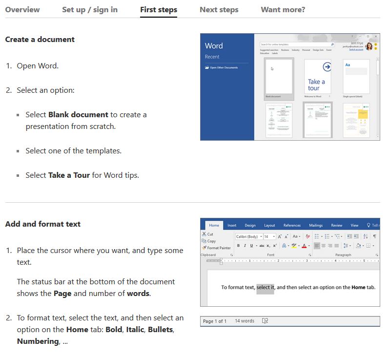Click the template search magnifier icon
Image resolution: width=389 pixels, height=359 pixels.
click(x=332, y=44)
